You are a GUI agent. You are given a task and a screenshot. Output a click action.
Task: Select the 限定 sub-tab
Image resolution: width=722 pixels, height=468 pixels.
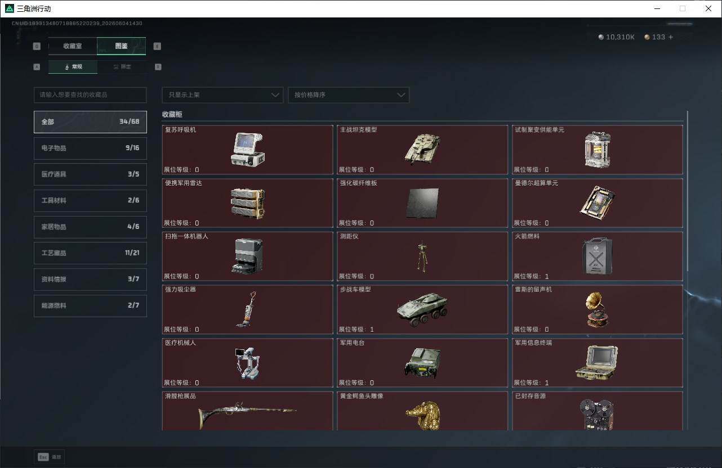[x=122, y=66]
